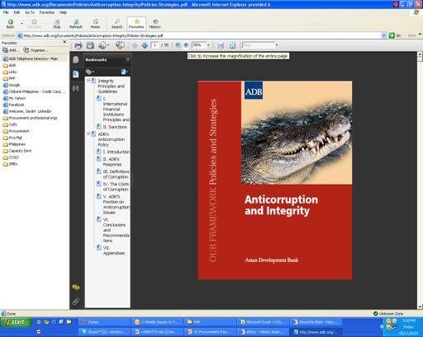The image size is (423, 337).
Task: Open the address bar history dropdown
Action: point(384,35)
